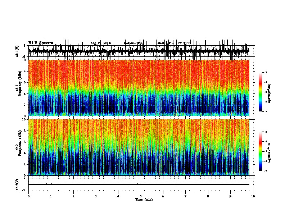Click time axis tick label '1'
Image resolution: width=285 pixels, height=220 pixels.
tap(51, 196)
